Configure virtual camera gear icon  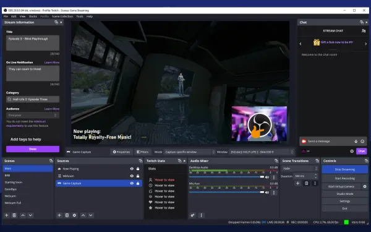[365, 187]
